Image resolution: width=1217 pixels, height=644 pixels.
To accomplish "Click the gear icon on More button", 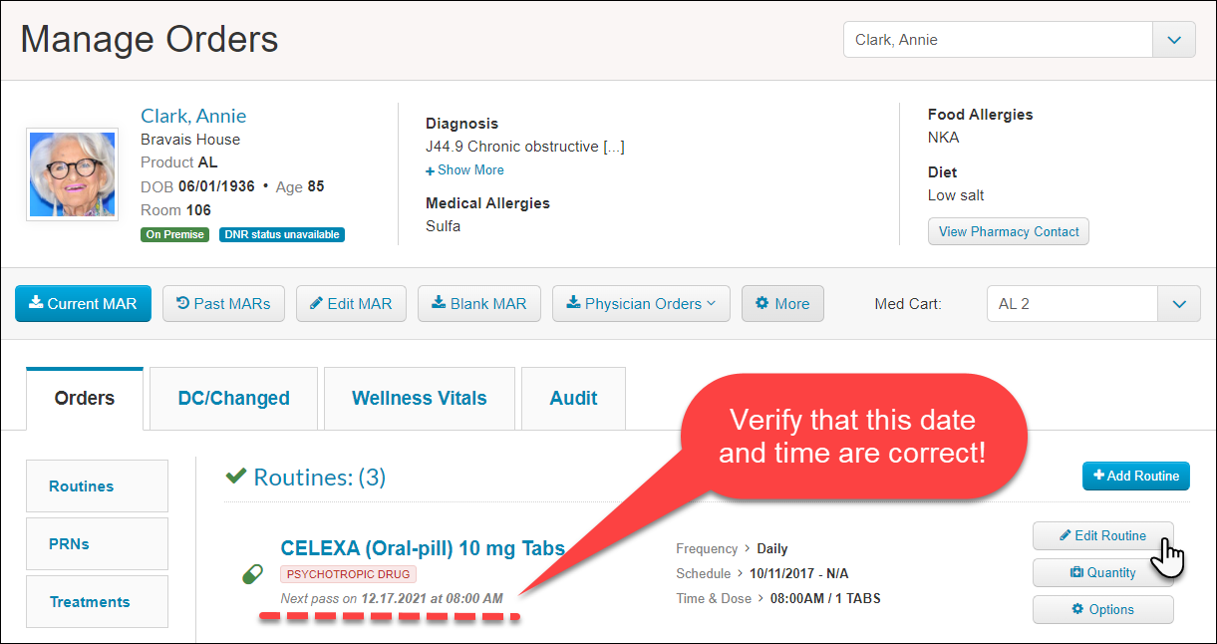I will coord(762,303).
